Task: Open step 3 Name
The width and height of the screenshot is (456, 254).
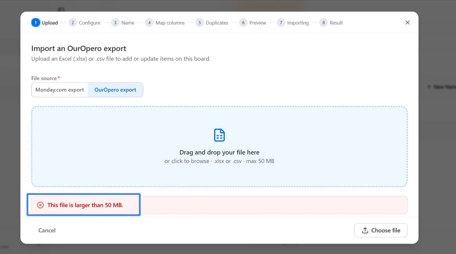Action: coord(122,23)
